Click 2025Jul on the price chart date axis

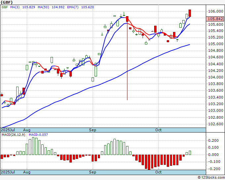click(x=8, y=130)
